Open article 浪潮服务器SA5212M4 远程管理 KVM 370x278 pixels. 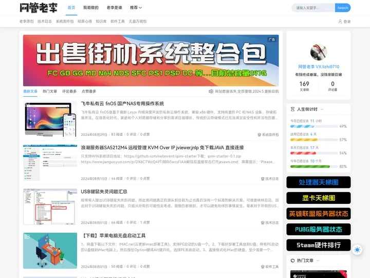[162, 148]
